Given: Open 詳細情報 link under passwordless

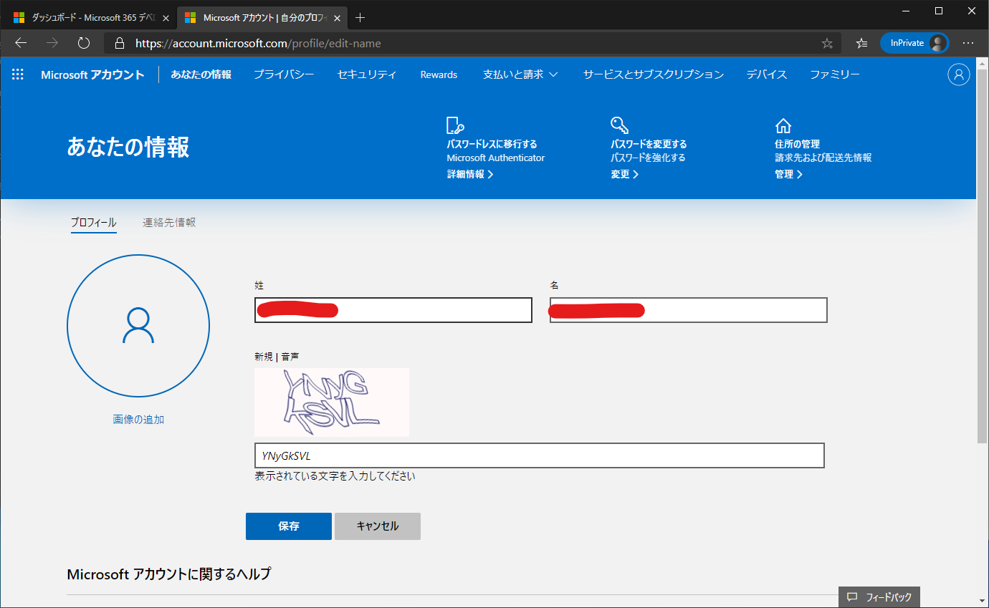Looking at the screenshot, I should pyautogui.click(x=470, y=174).
